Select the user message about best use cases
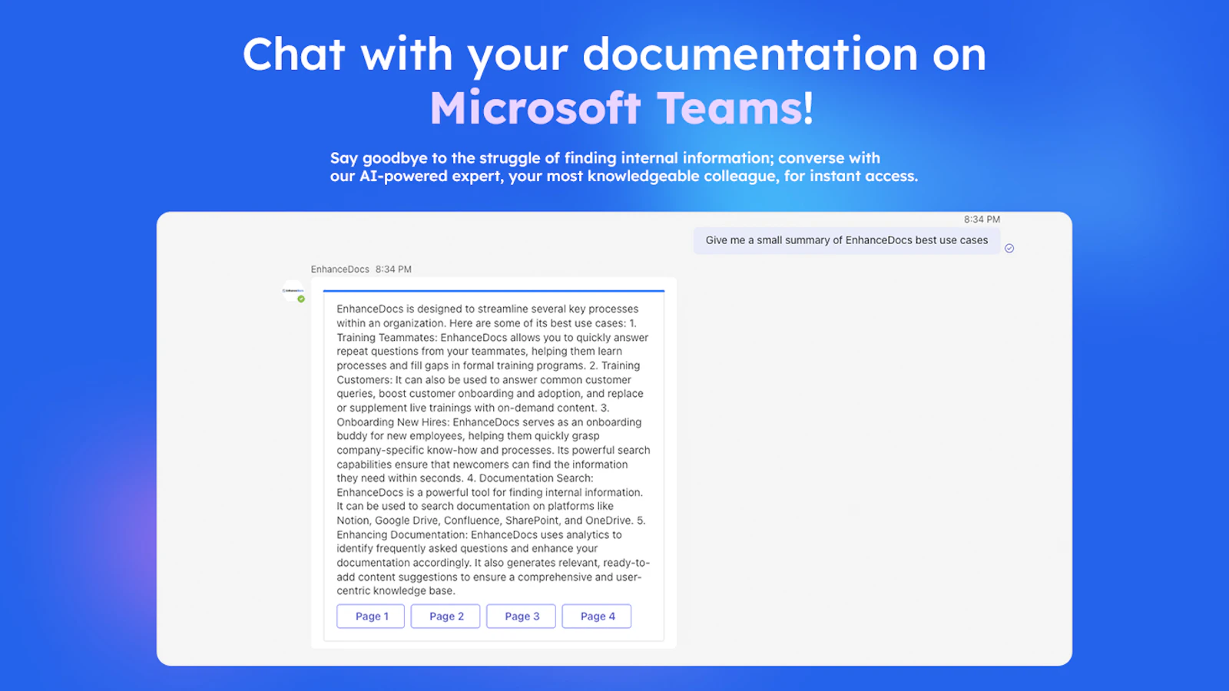 [846, 240]
